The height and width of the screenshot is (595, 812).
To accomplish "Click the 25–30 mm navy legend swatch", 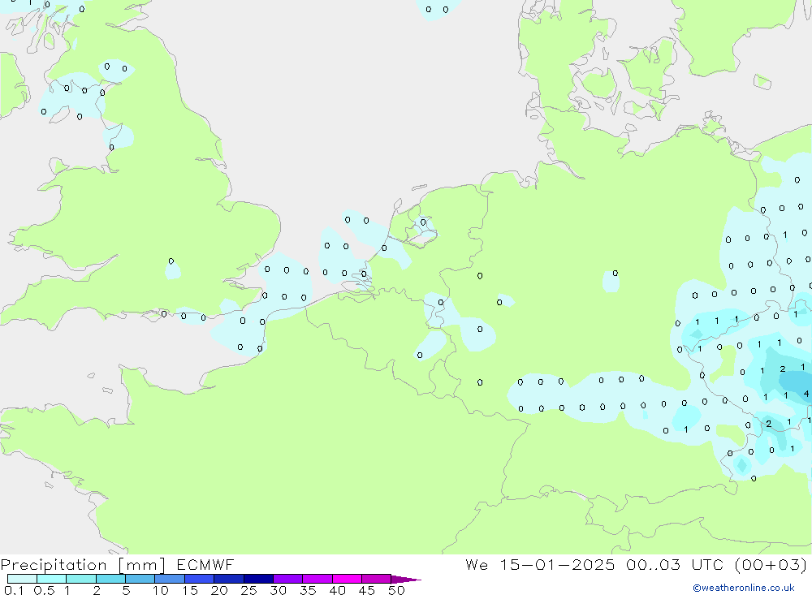I will pos(258,579).
